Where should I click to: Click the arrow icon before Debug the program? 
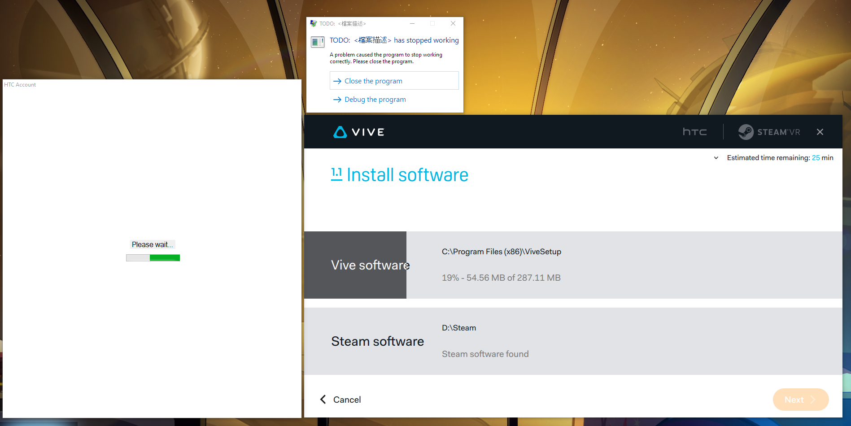337,100
